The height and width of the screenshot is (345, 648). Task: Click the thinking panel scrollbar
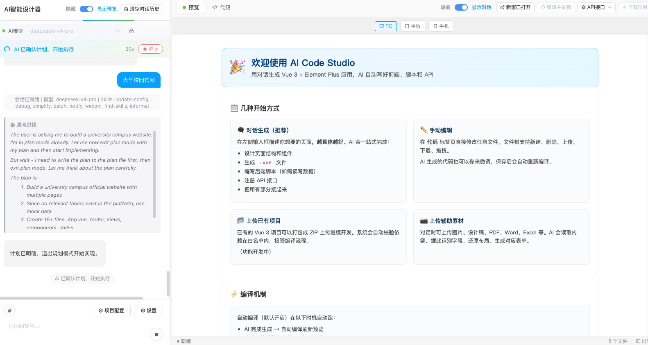tap(154, 174)
